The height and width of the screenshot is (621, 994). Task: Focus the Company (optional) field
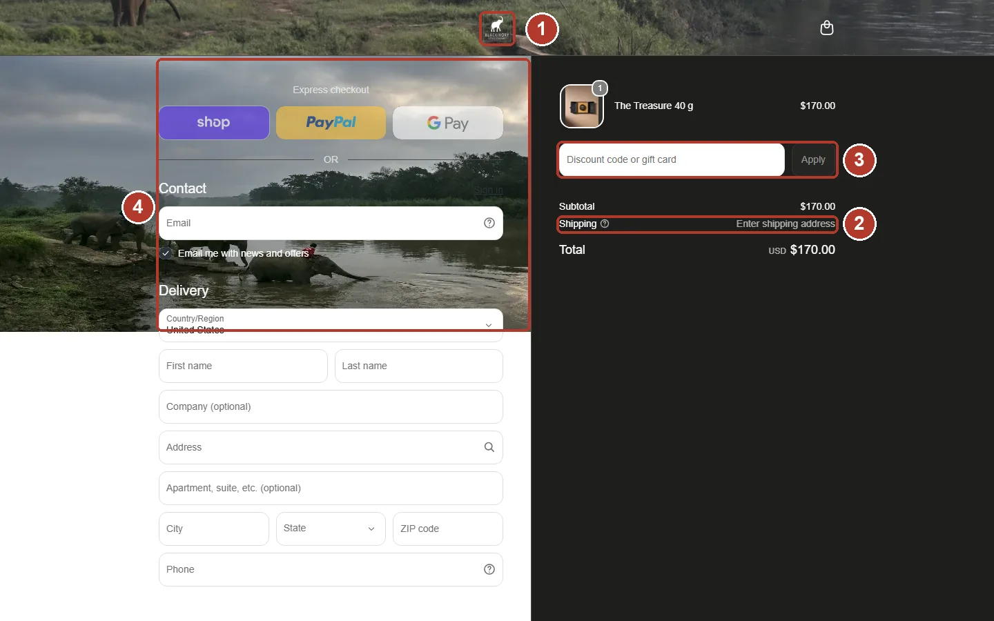coord(331,406)
